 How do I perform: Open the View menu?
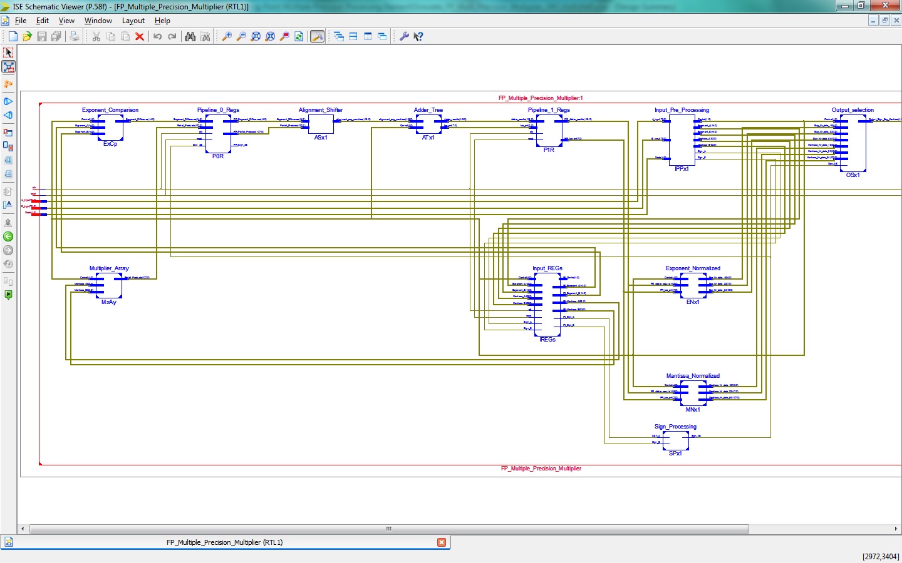66,21
